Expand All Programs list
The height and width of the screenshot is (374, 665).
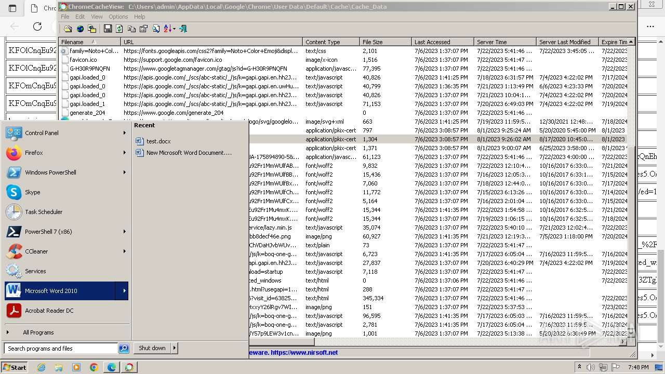66,332
